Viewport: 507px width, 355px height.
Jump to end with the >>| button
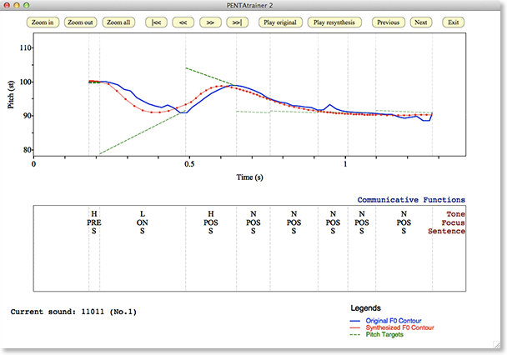click(237, 22)
